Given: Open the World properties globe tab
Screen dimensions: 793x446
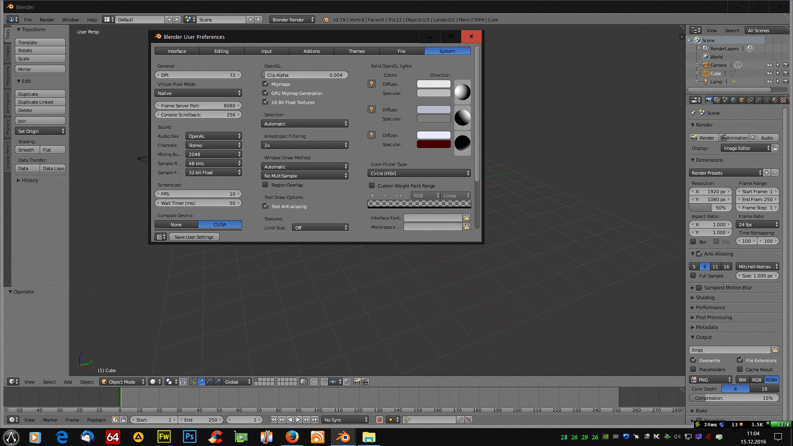Looking at the screenshot, I should coord(734,100).
